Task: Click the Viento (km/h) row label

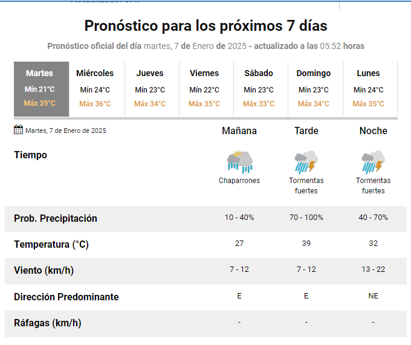Action: point(44,271)
